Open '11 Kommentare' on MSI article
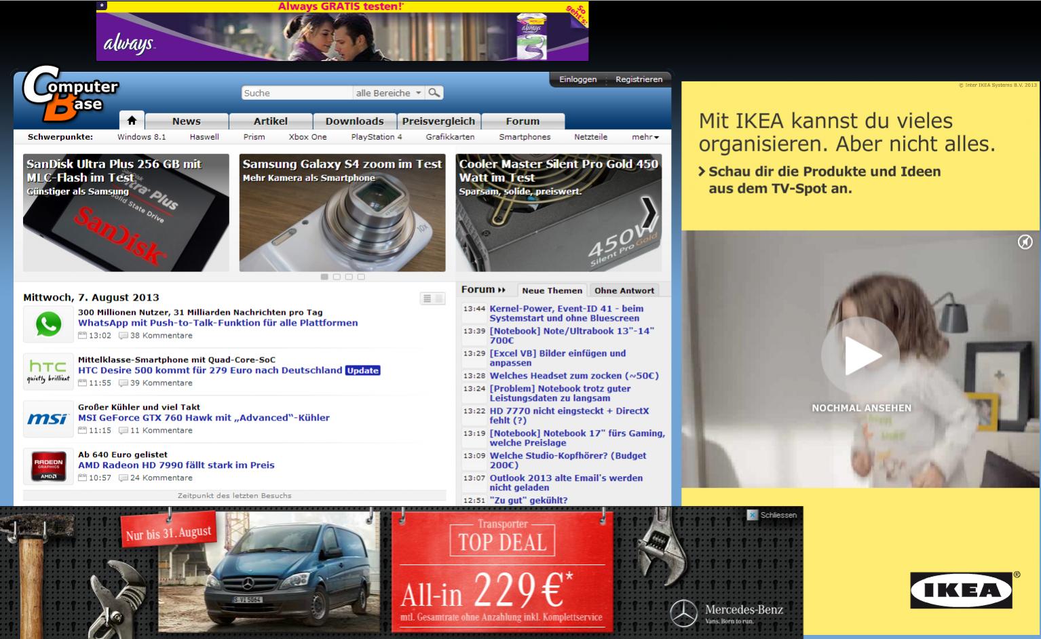Image resolution: width=1041 pixels, height=639 pixels. pyautogui.click(x=162, y=431)
